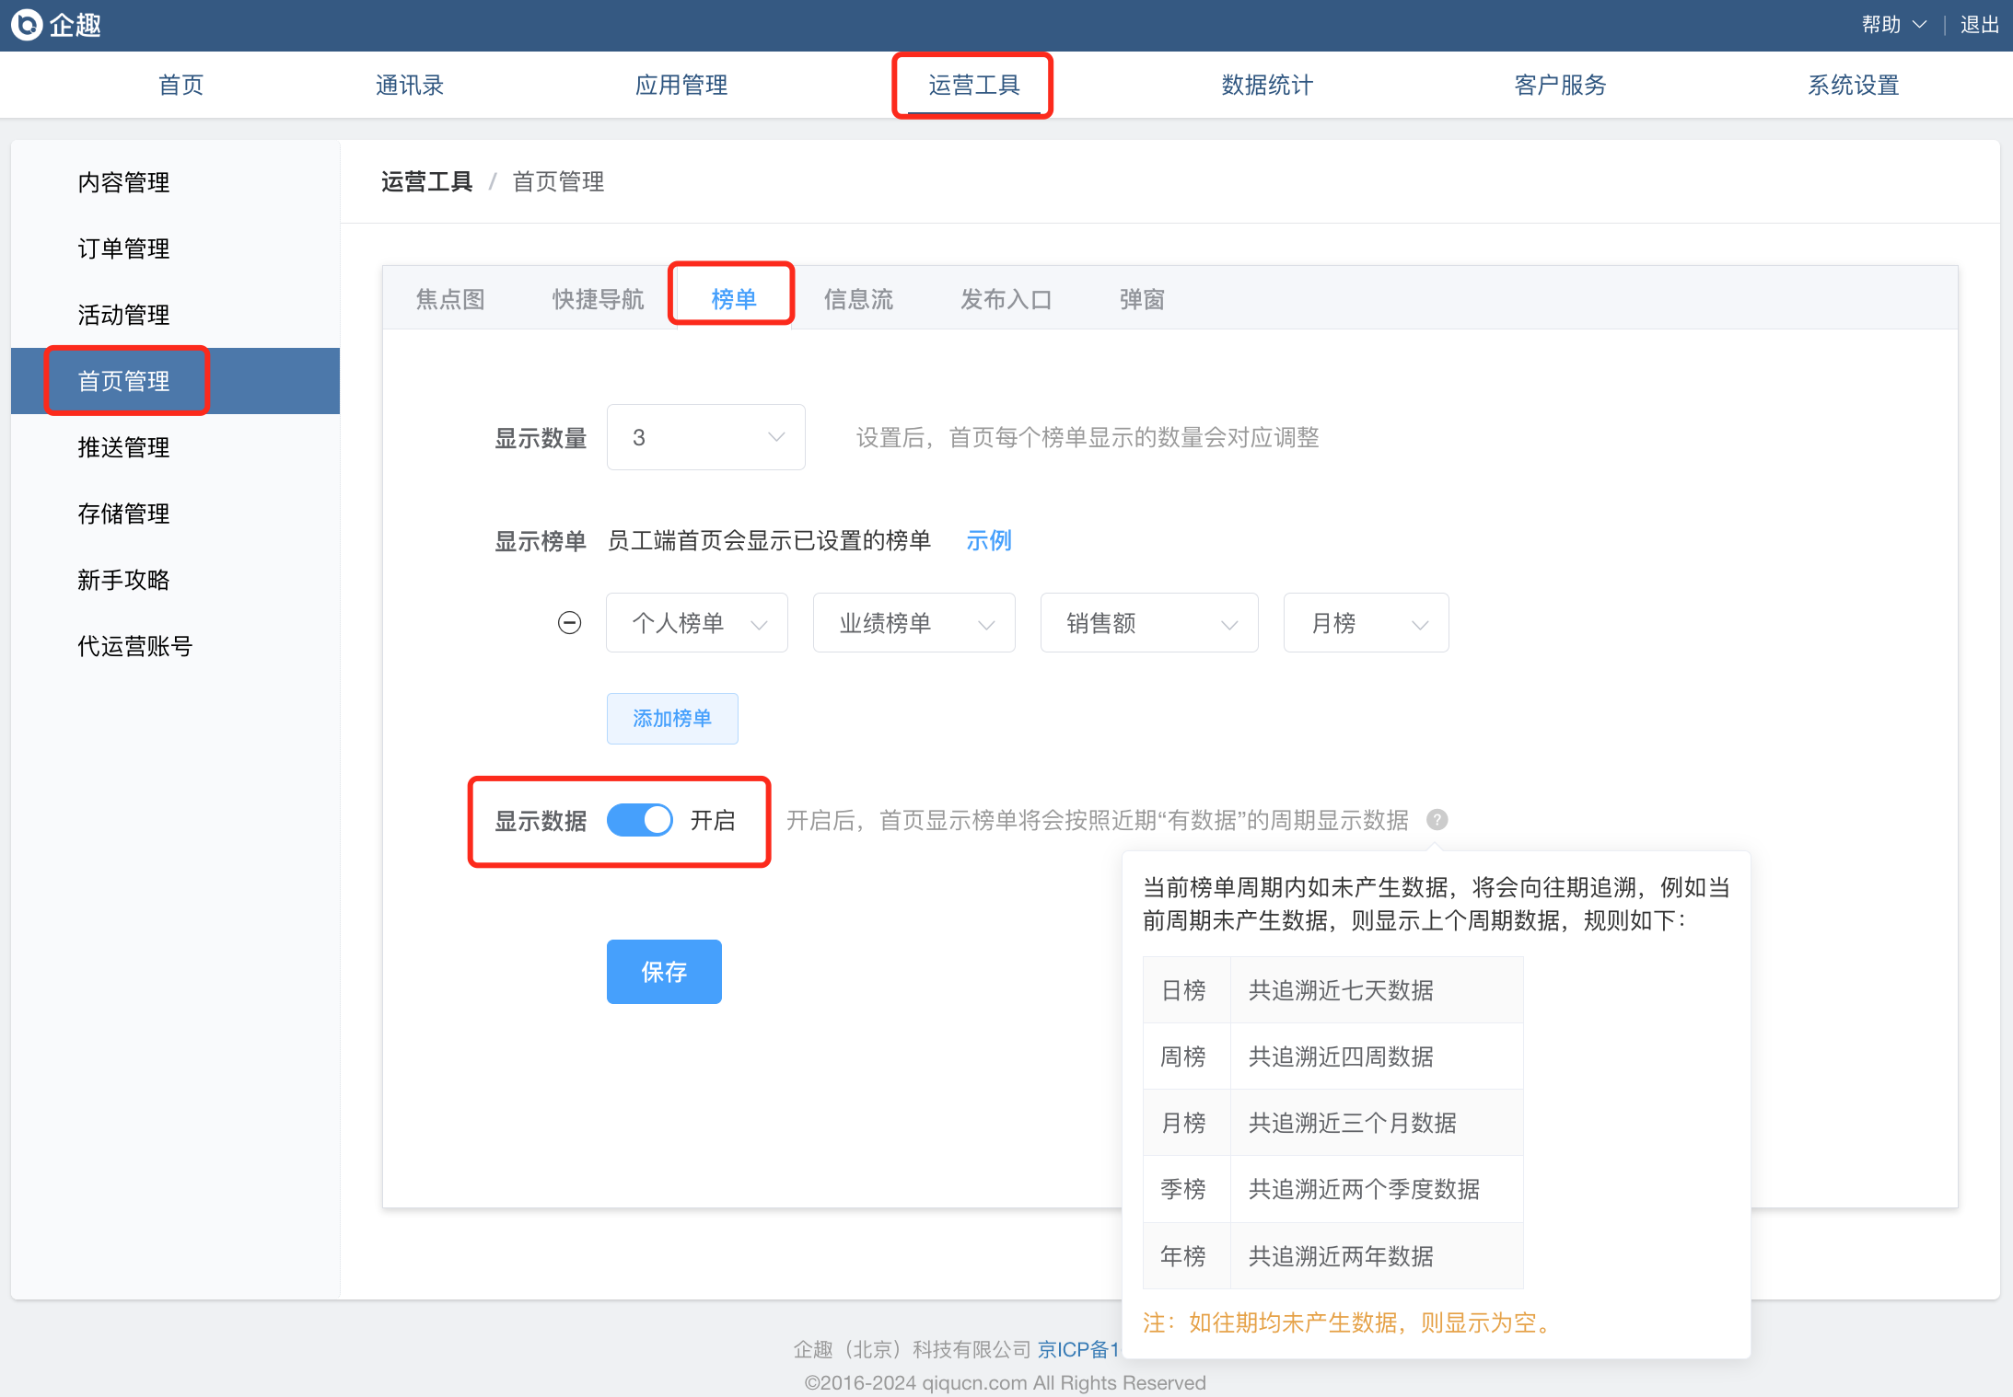
Task: Open the 显示数量 dropdown
Action: click(x=705, y=437)
